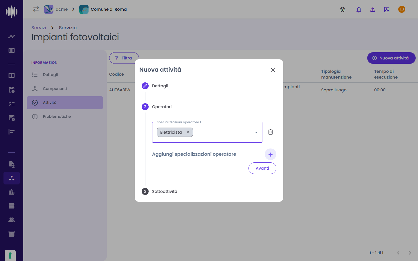The image size is (418, 261).
Task: Open the analytics trend icon in the left rail
Action: (x=12, y=37)
